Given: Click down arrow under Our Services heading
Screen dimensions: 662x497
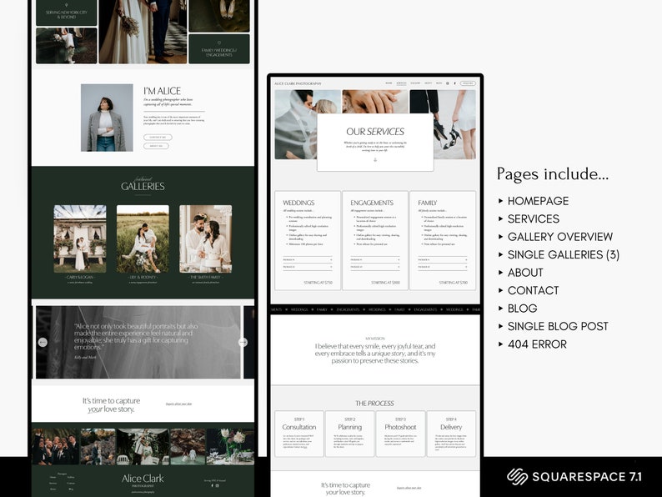Looking at the screenshot, I should pos(375,160).
